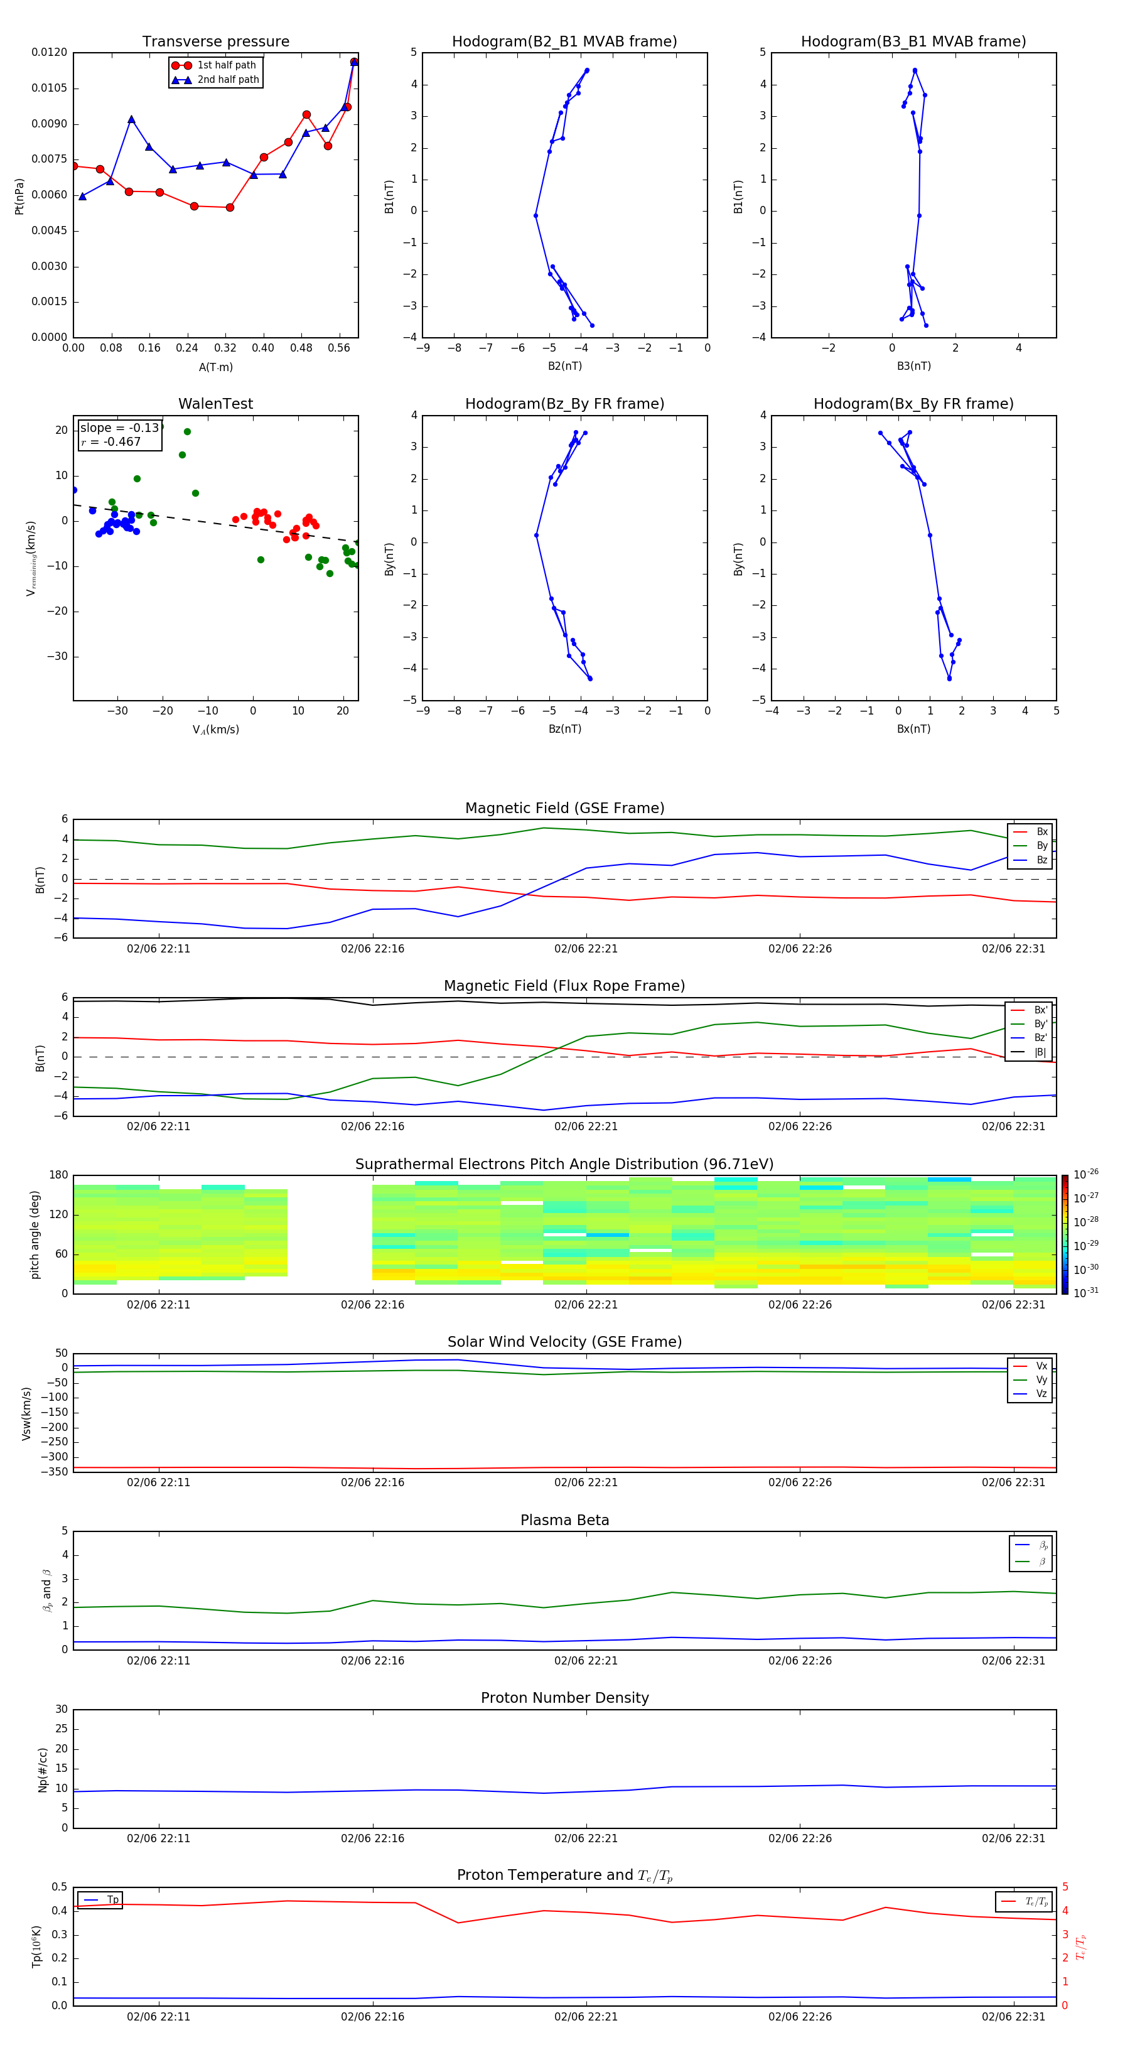1130x2072 pixels.
Task: Click the "Hodogram(B2_B1 MVAB frame)" title
Action: (564, 41)
